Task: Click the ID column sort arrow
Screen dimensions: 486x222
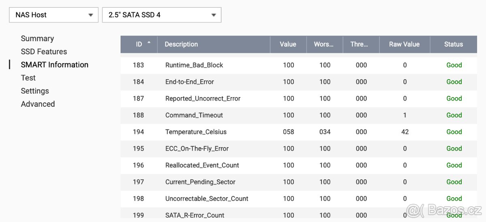Action: [x=149, y=42]
